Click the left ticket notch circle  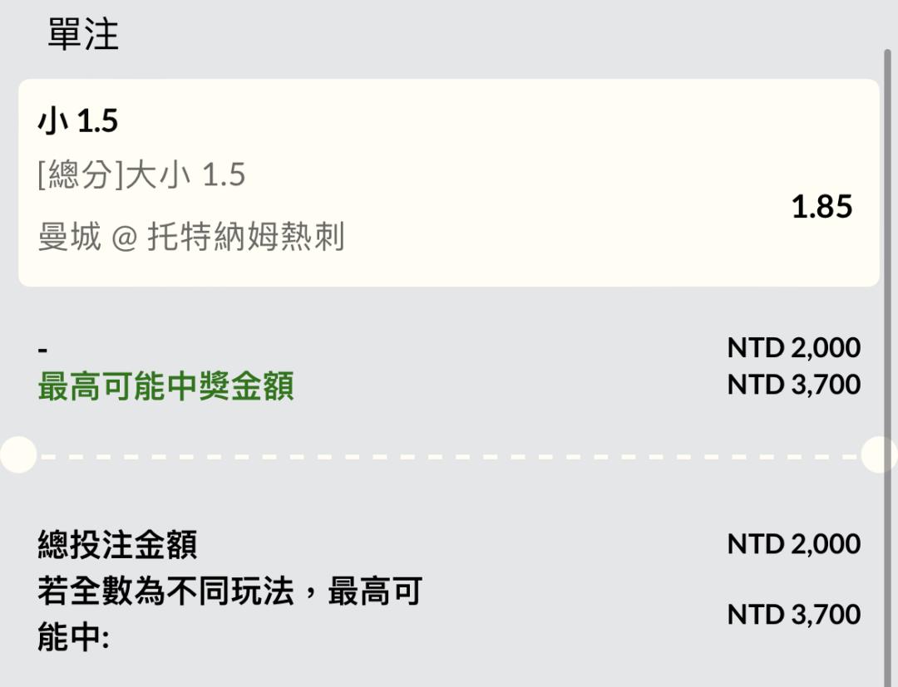(x=18, y=454)
